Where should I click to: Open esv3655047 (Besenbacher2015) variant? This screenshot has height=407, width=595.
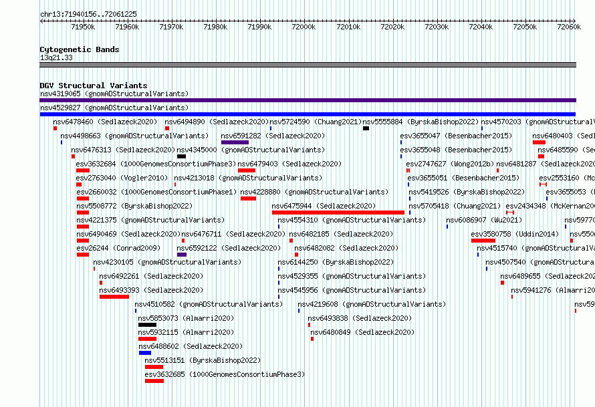click(x=456, y=136)
